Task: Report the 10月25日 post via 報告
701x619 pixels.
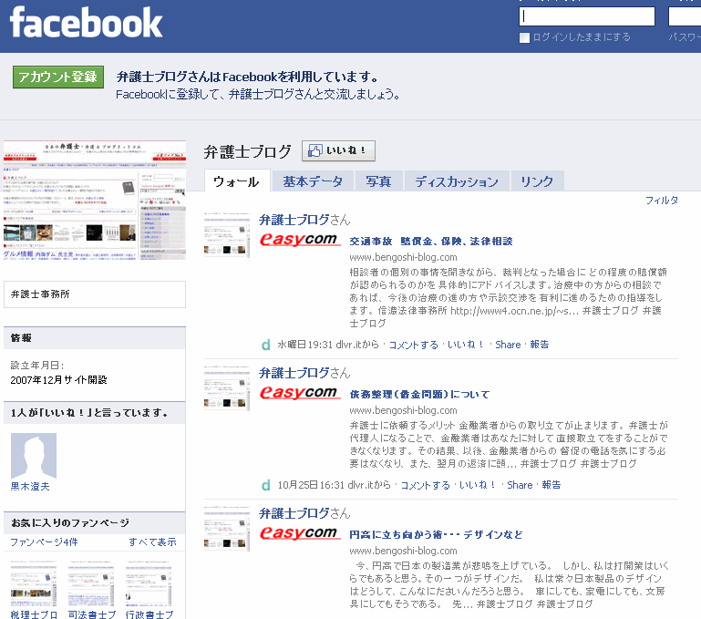Action: click(x=552, y=485)
